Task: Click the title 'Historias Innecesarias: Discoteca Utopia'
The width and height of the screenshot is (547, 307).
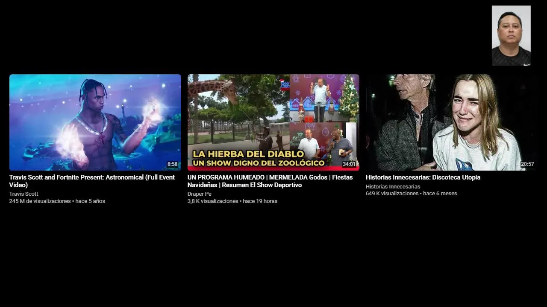Action: pyautogui.click(x=423, y=177)
